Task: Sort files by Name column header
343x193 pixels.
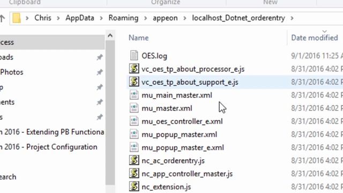Action: [x=138, y=38]
